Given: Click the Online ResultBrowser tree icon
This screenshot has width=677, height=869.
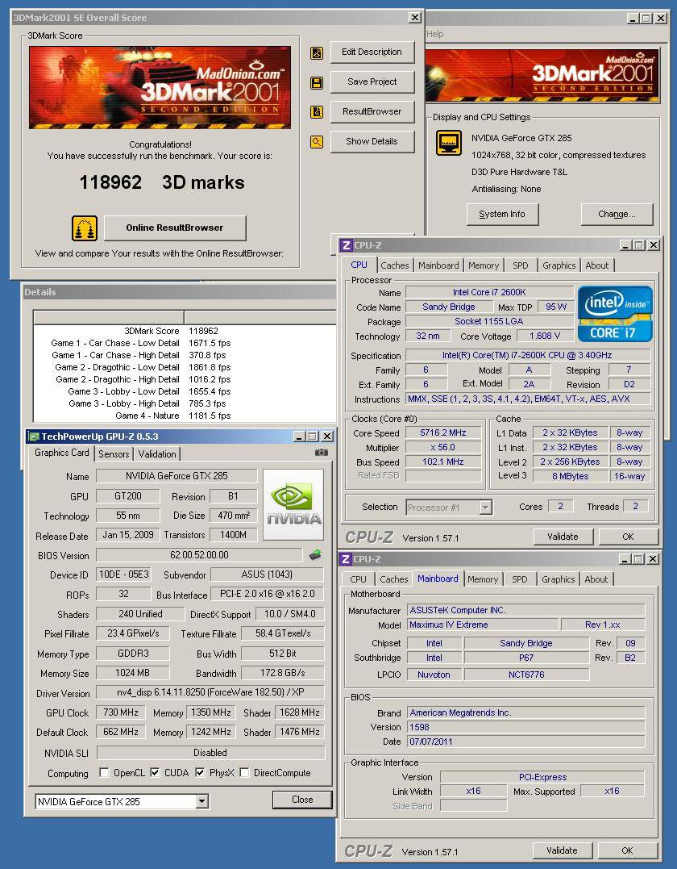Looking at the screenshot, I should click(x=85, y=228).
